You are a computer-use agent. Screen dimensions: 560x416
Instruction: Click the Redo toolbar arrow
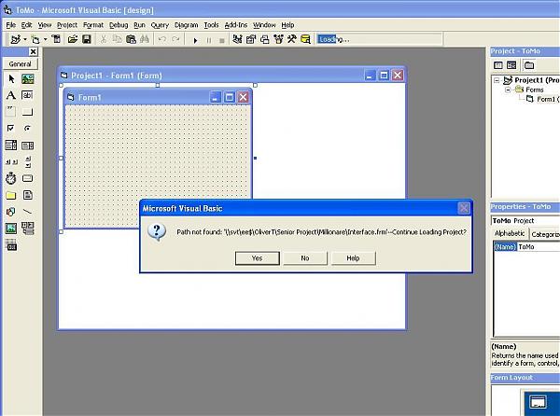coord(175,39)
